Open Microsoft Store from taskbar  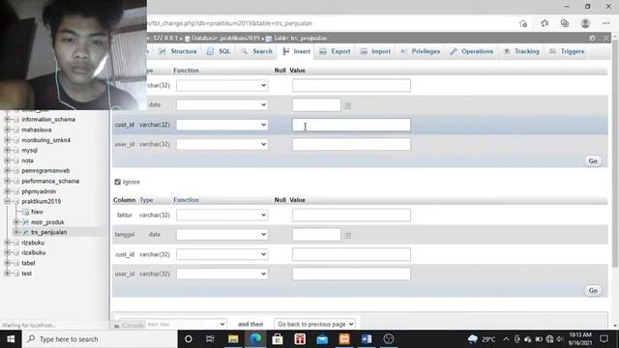[278, 339]
